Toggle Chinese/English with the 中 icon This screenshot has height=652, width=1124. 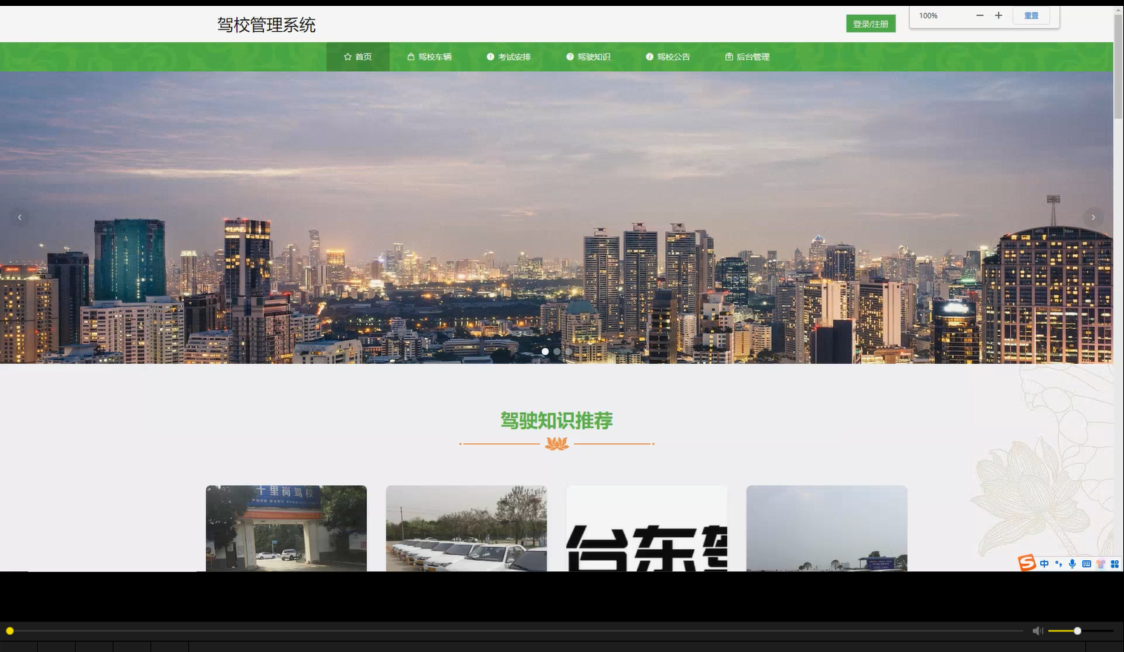tap(1044, 564)
